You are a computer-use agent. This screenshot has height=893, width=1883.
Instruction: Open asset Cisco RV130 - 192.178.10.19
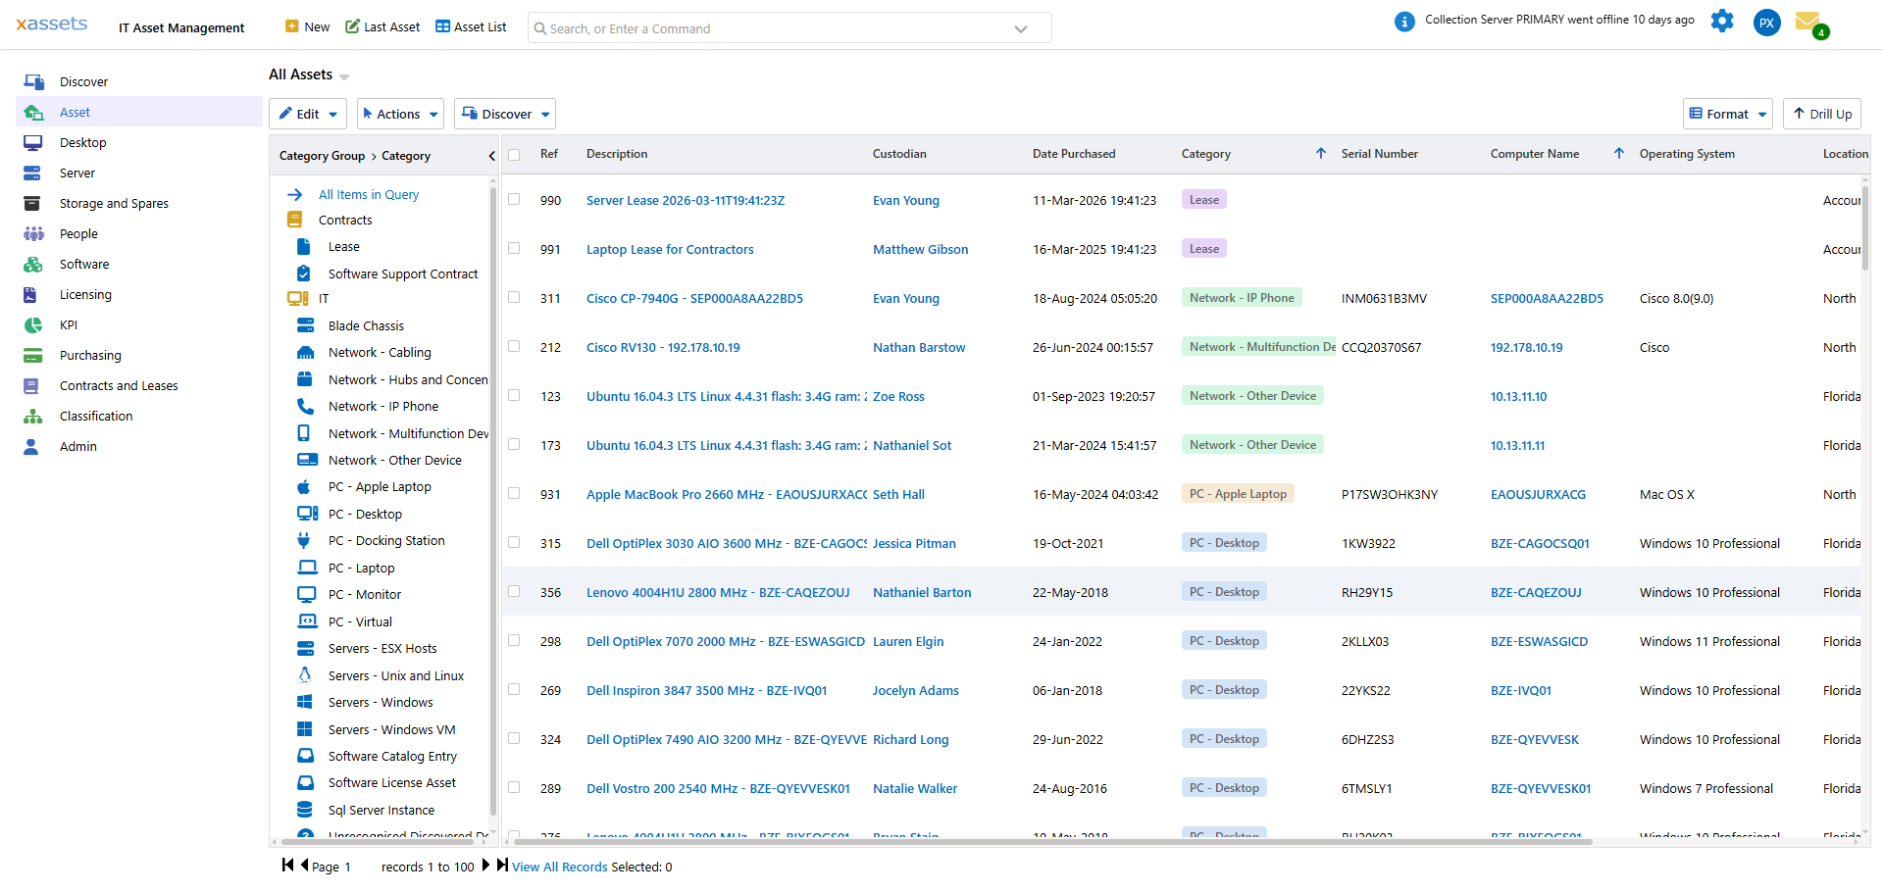pyautogui.click(x=663, y=347)
